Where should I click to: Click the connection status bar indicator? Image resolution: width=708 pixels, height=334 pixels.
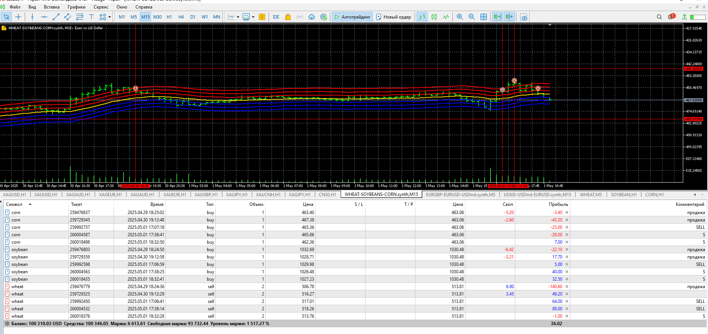(697, 17)
